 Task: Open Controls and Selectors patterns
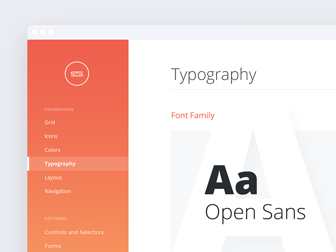[74, 232]
